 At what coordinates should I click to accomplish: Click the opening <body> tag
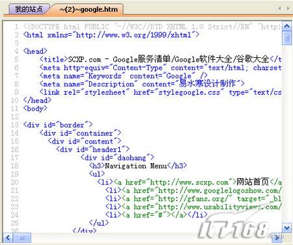[35, 109]
